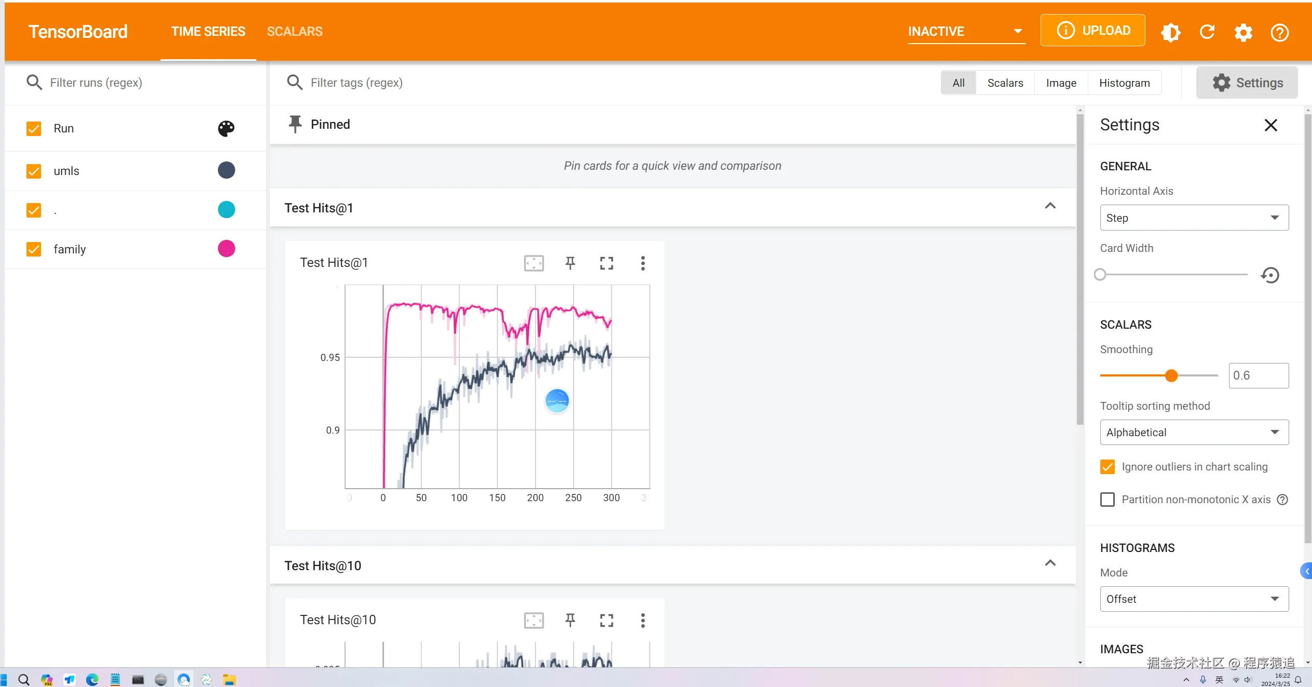This screenshot has height=687, width=1312.
Task: Toggle fullscreen on Test Hits@1 card
Action: pos(606,263)
